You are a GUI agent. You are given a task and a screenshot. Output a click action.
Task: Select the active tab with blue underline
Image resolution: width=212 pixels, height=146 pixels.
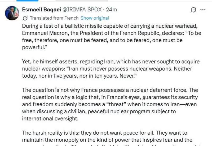27,1
